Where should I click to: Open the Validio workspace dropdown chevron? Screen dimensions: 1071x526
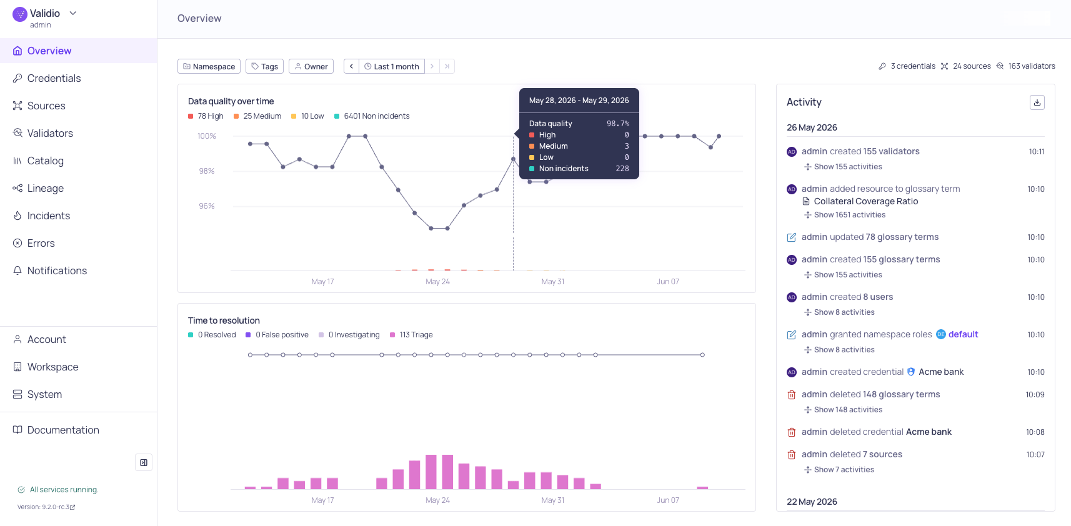(x=73, y=13)
